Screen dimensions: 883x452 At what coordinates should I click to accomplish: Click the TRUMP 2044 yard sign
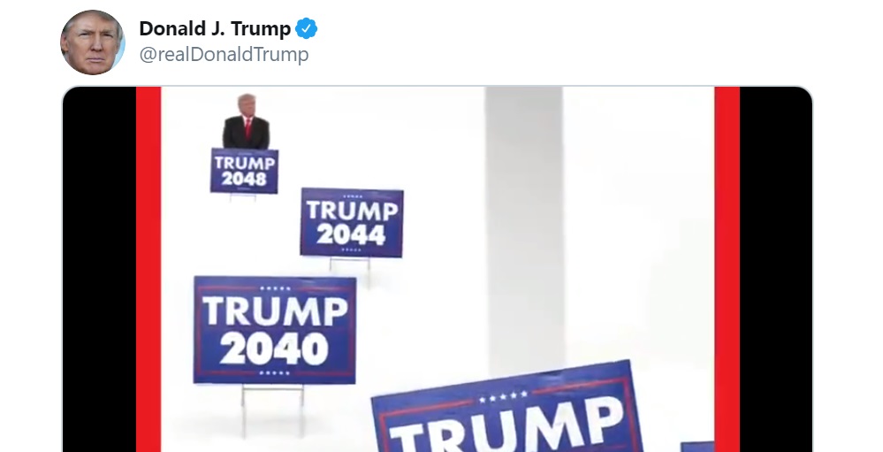(x=352, y=223)
